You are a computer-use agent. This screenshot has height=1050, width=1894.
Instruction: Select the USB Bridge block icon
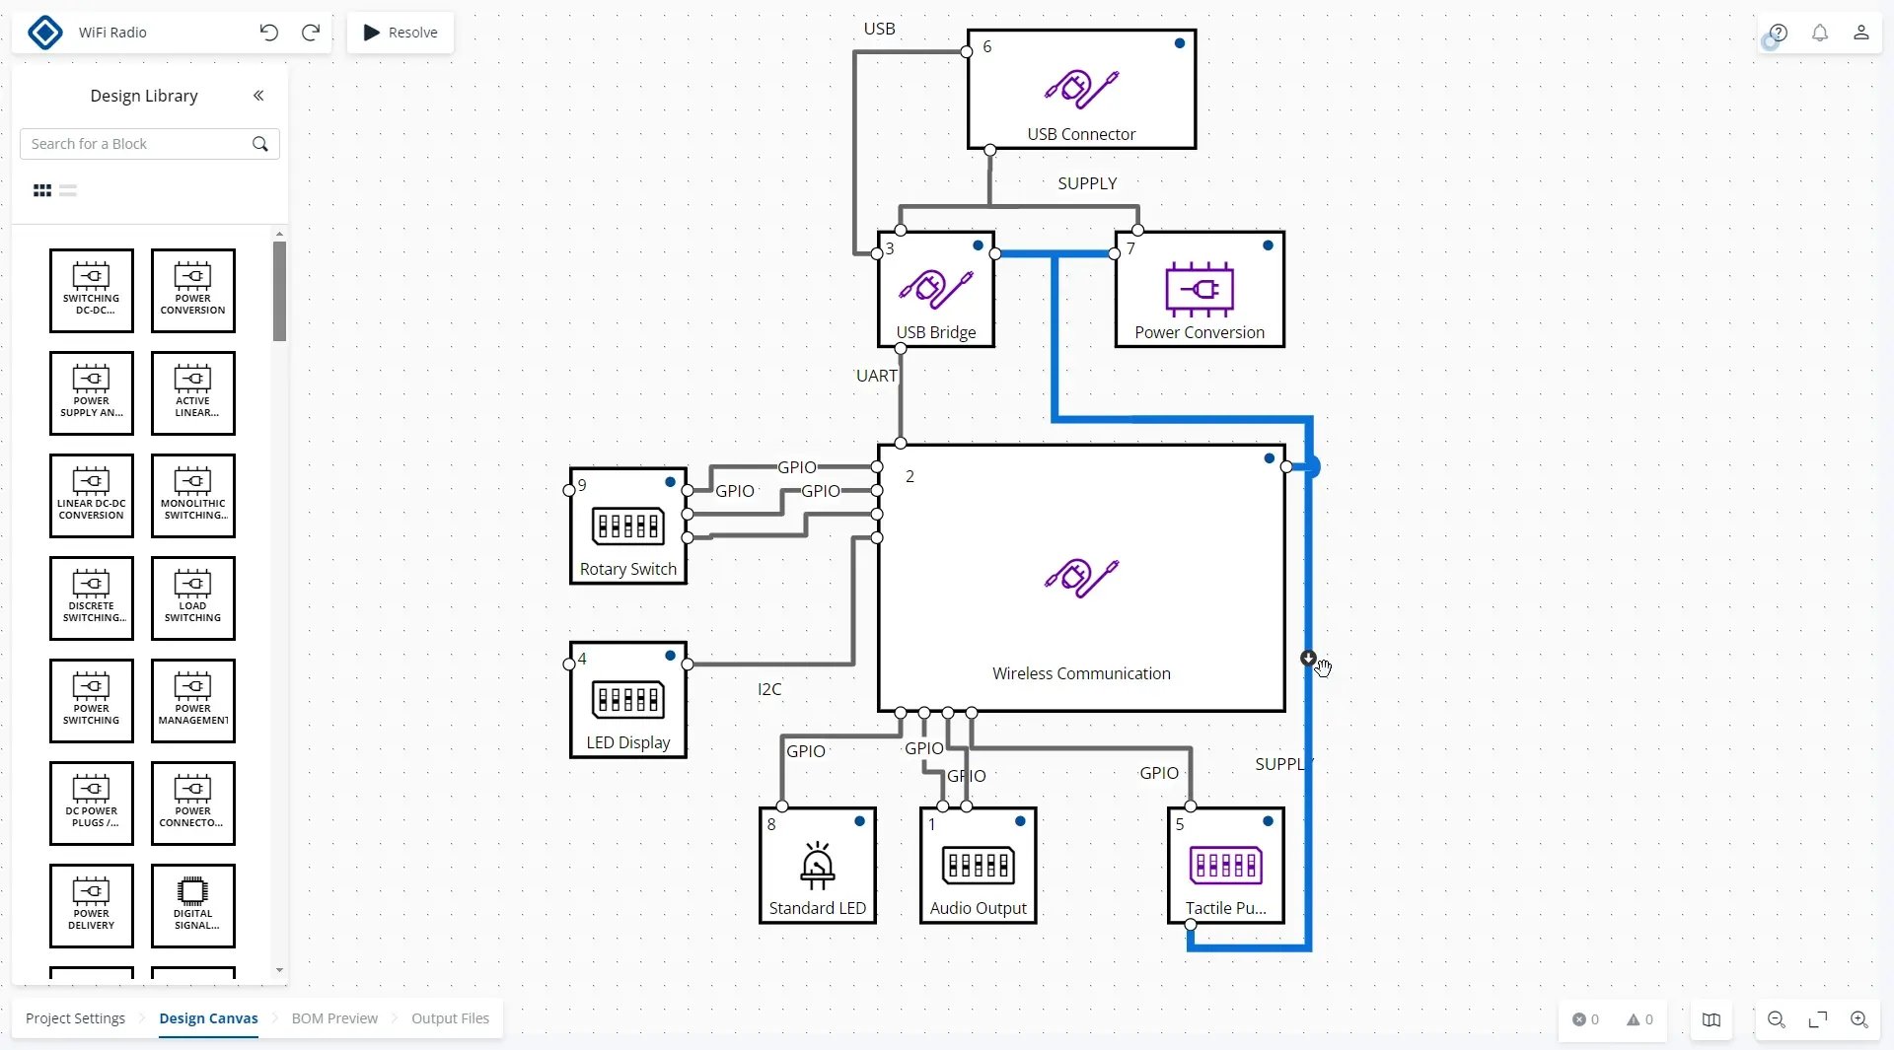tap(935, 289)
